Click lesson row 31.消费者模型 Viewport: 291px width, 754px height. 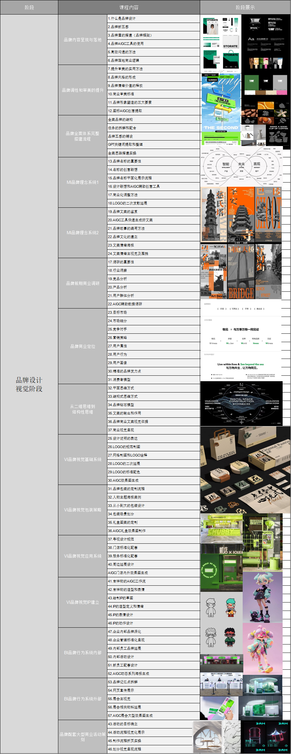tap(153, 380)
